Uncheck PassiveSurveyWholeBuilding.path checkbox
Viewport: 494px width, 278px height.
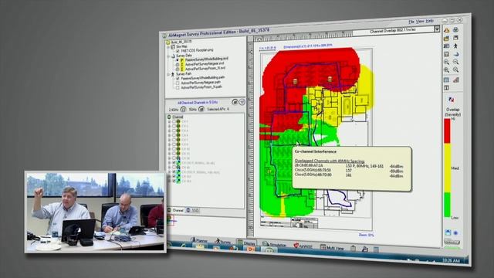pyautogui.click(x=178, y=78)
